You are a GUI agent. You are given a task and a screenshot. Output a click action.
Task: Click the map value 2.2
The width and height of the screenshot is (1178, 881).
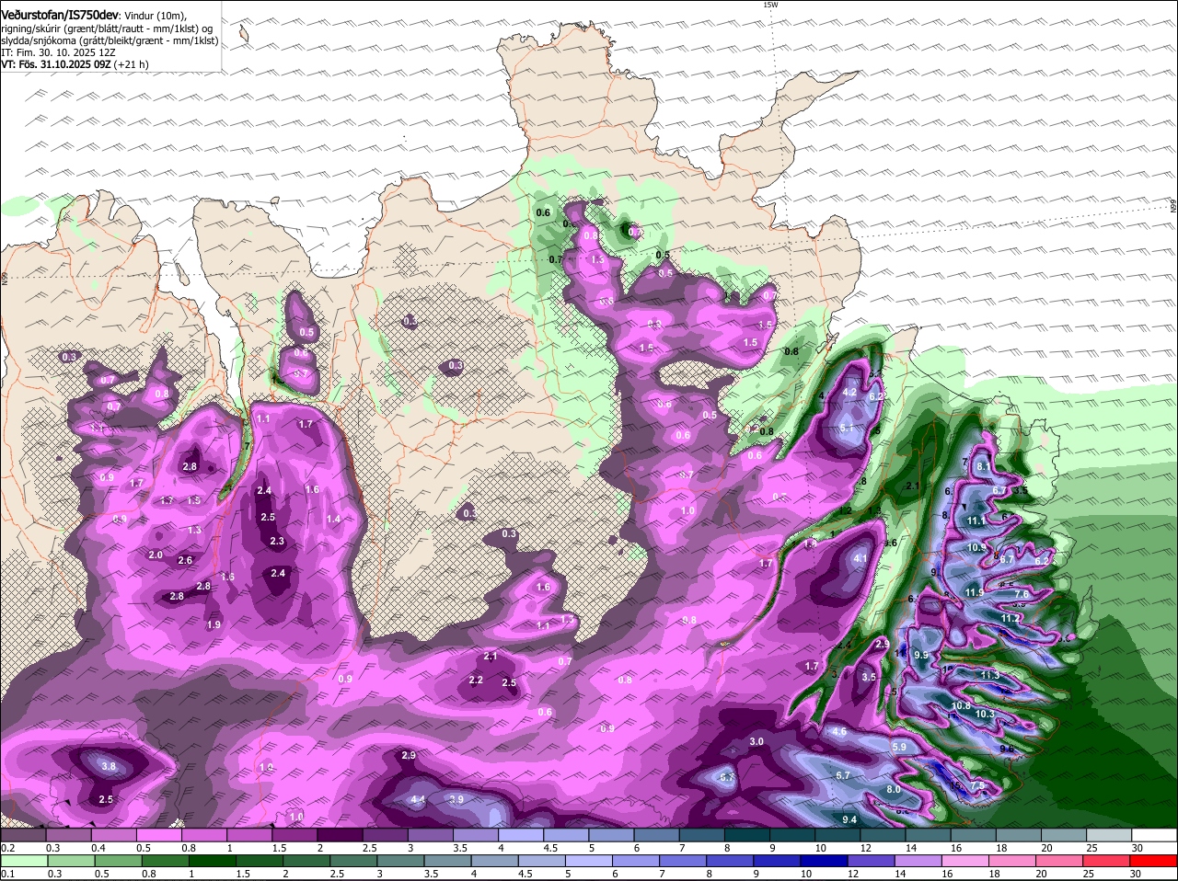tap(476, 681)
